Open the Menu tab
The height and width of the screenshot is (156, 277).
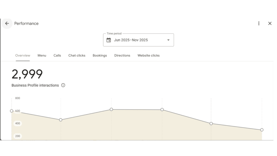(42, 56)
